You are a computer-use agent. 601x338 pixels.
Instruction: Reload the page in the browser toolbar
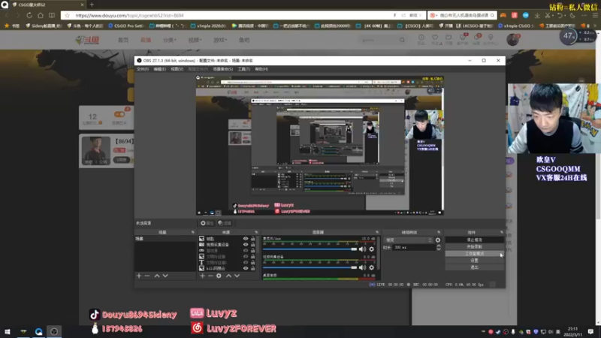click(x=29, y=15)
